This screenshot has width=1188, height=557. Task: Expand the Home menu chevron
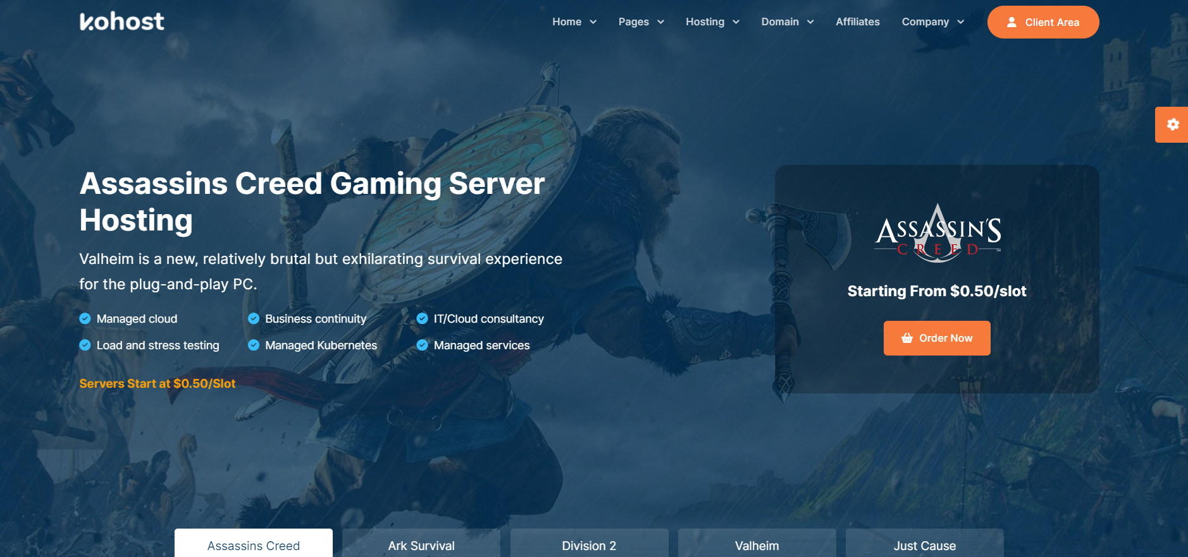pos(593,22)
